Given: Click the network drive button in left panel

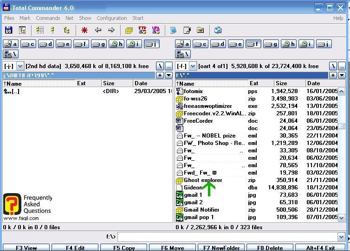Looking at the screenshot, I should [x=11, y=54].
